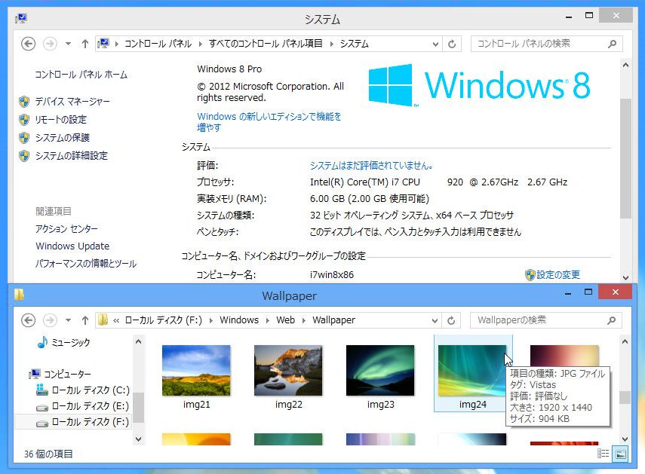The image size is (645, 474).
Task: Switch to large icons view in Wallpaper window
Action: point(620,454)
